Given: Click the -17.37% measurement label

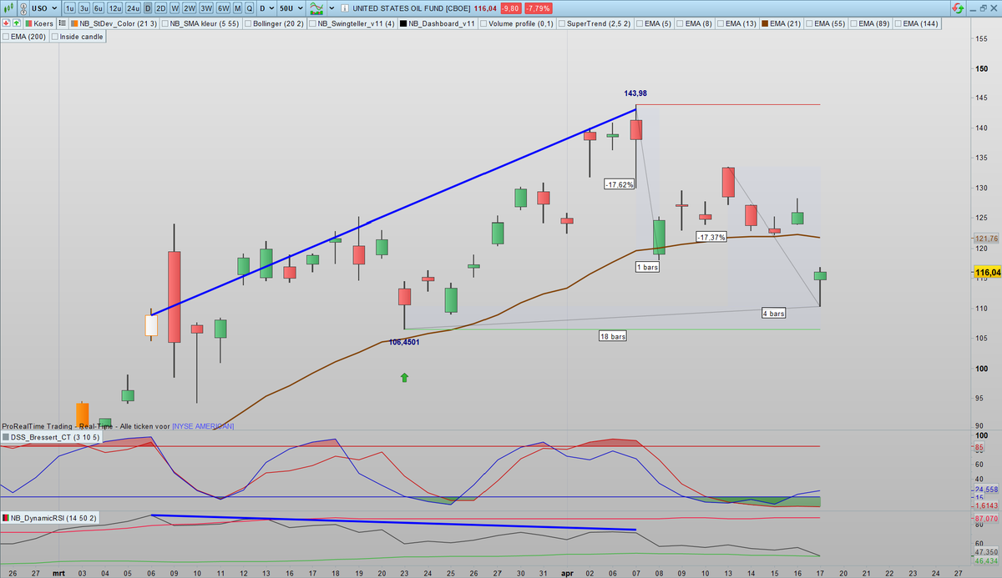Looking at the screenshot, I should pos(711,237).
